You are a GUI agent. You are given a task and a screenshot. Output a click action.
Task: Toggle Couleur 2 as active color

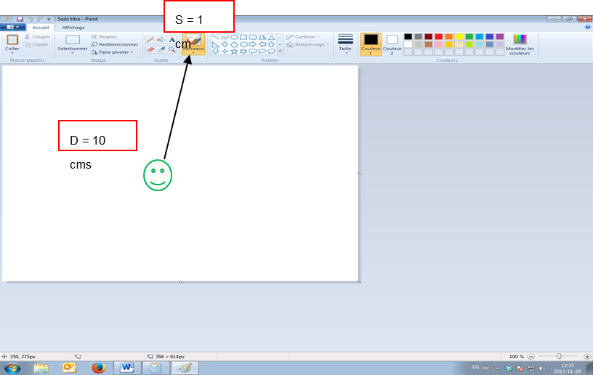392,44
